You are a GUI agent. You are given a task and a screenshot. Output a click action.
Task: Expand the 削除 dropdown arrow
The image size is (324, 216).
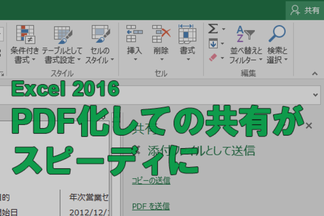(162, 59)
